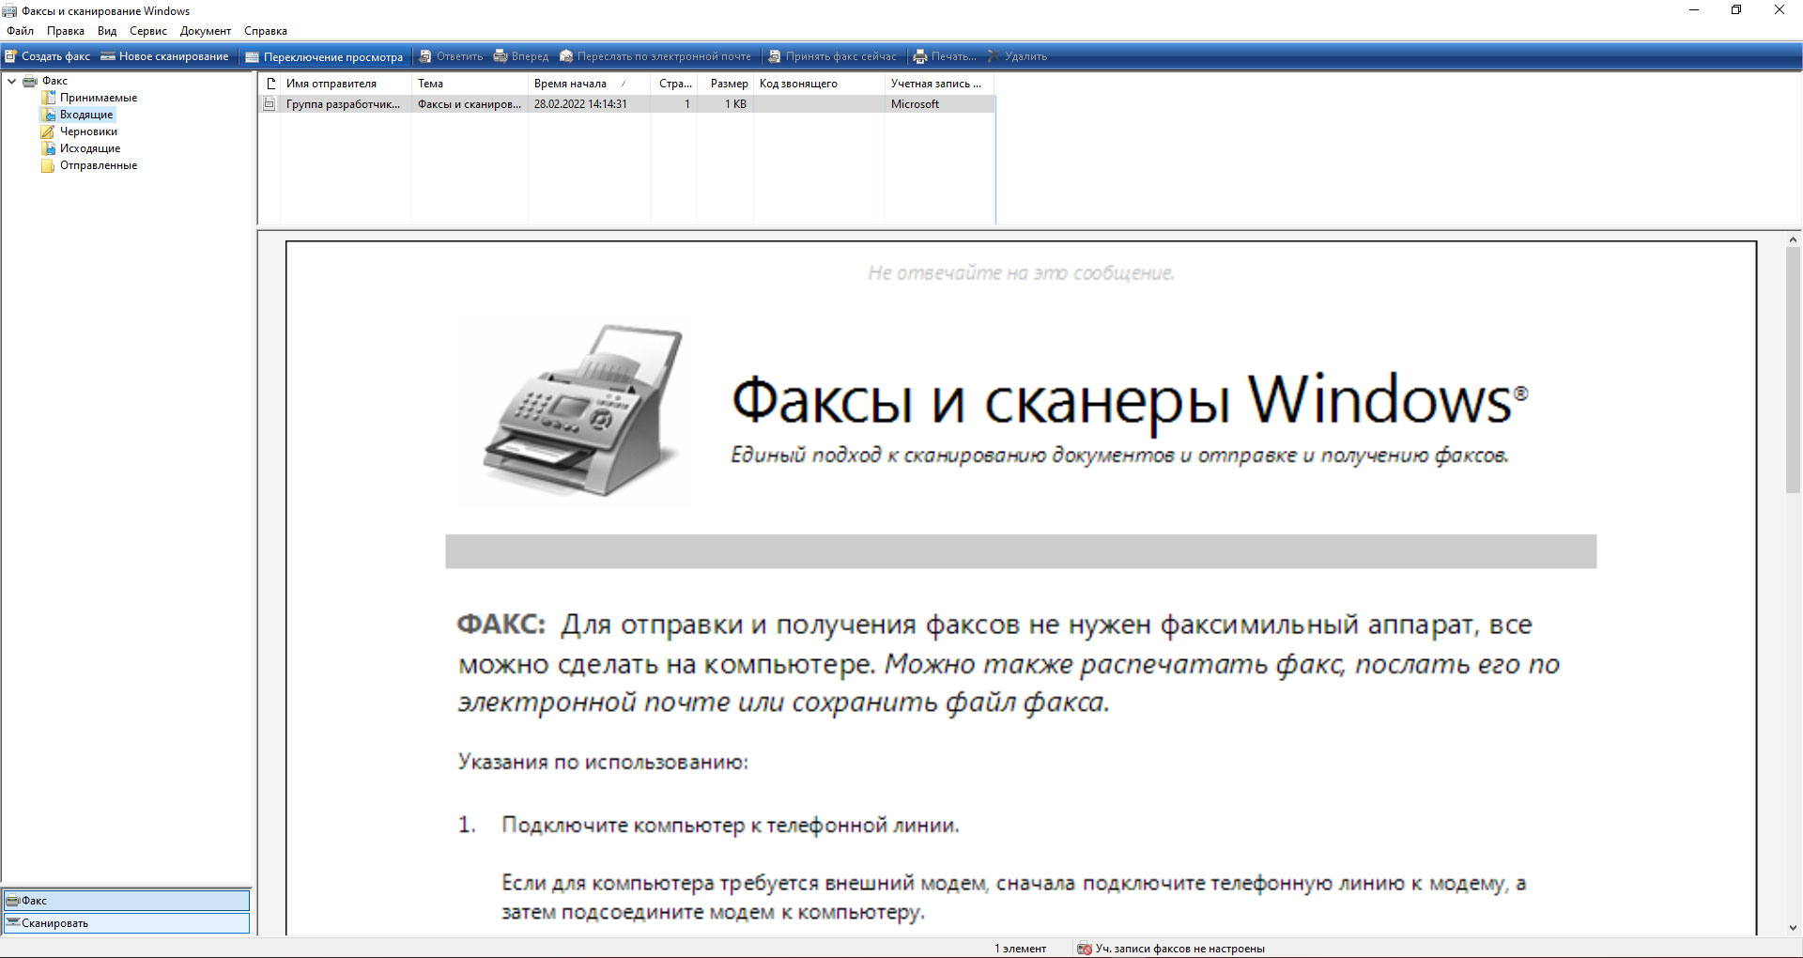
Task: Sort by the Время начала column
Action: [x=589, y=84]
